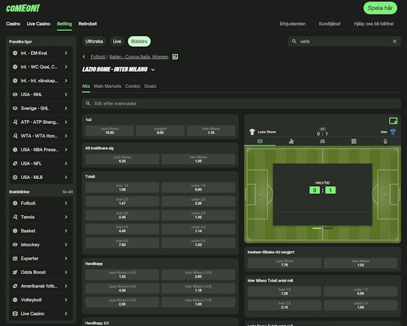Click the Live Casino icon in sidebar
Image resolution: width=407 pixels, height=326 pixels.
(x=15, y=314)
